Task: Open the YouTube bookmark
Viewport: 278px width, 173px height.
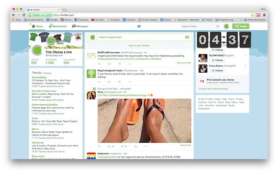Action: point(97,20)
